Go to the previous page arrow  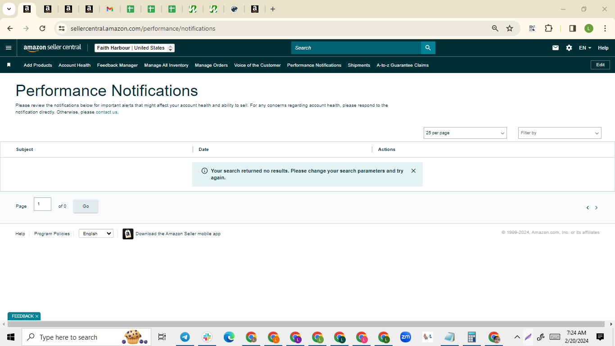click(x=588, y=208)
